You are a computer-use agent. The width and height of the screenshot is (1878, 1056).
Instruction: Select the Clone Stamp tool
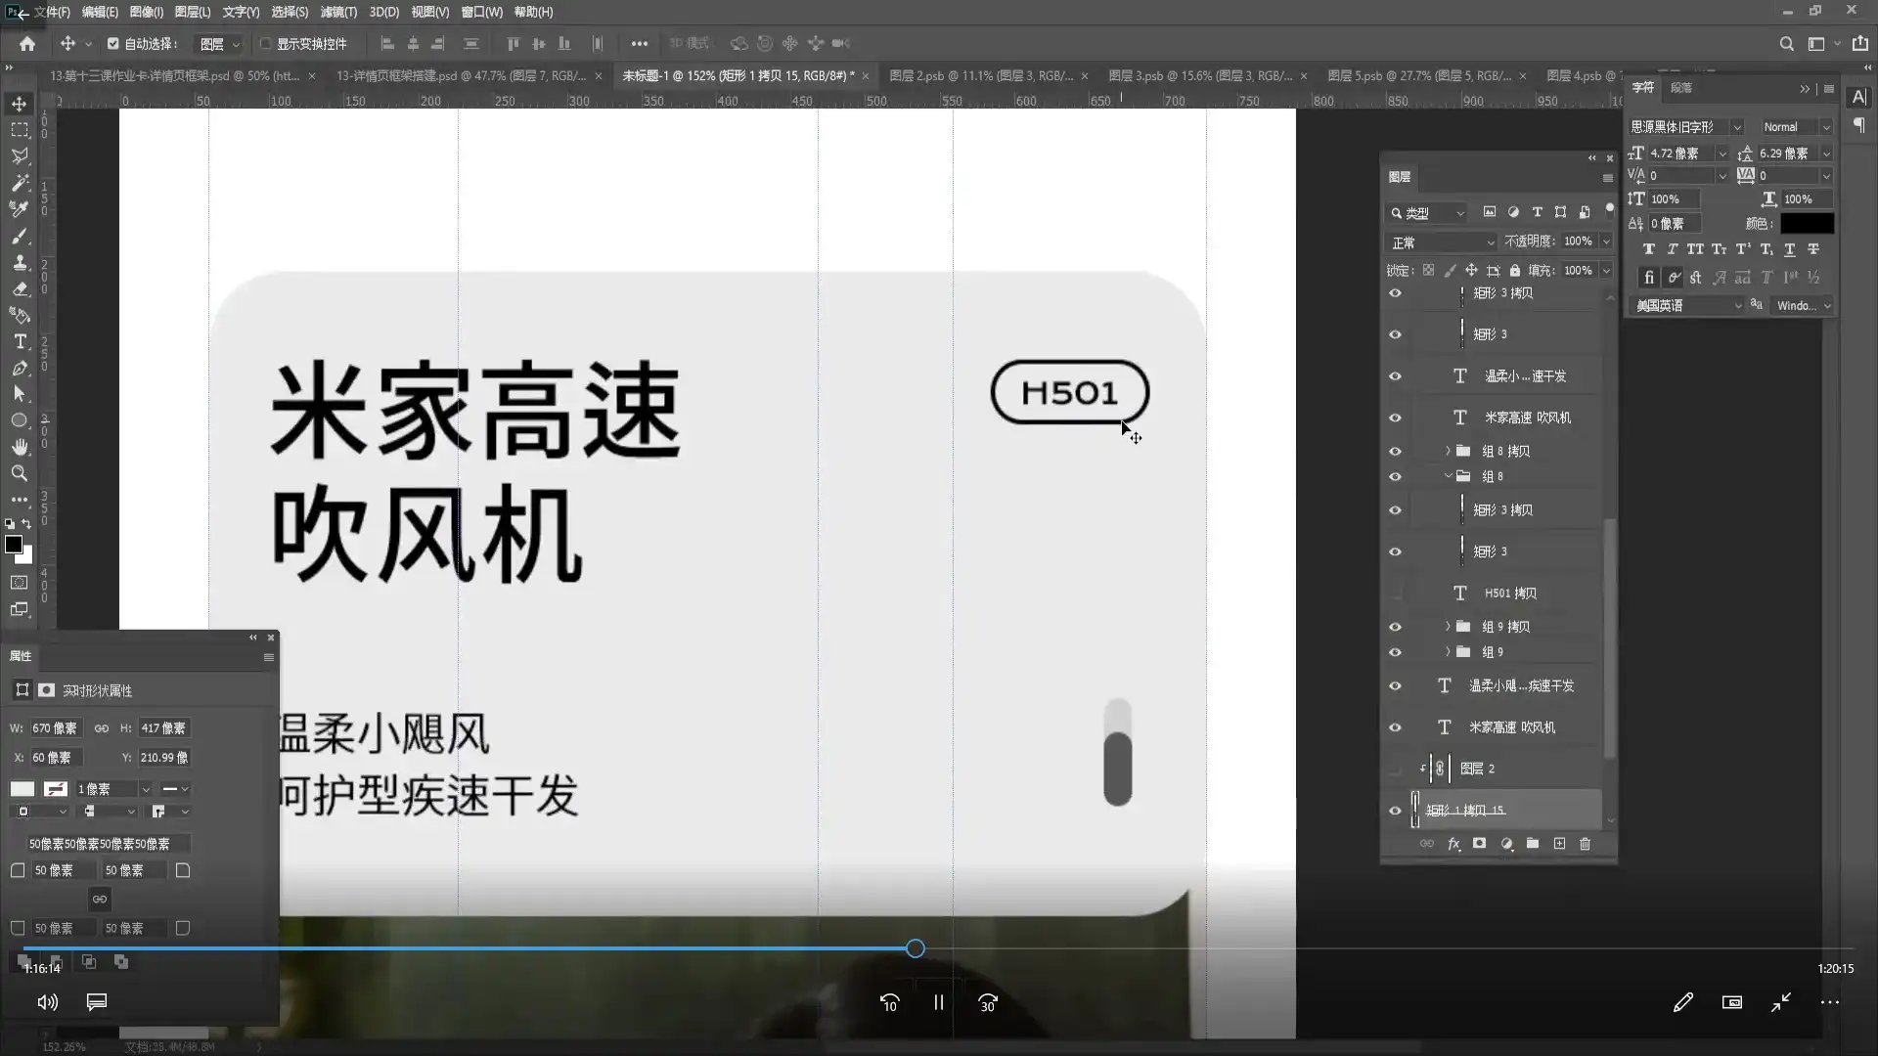click(20, 262)
